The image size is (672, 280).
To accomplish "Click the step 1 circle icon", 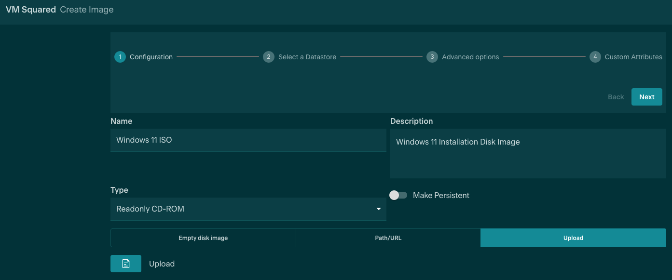I will tap(120, 57).
